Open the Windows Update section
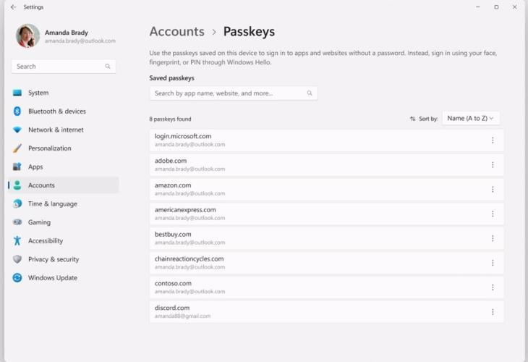This screenshot has height=362, width=528. (x=52, y=278)
